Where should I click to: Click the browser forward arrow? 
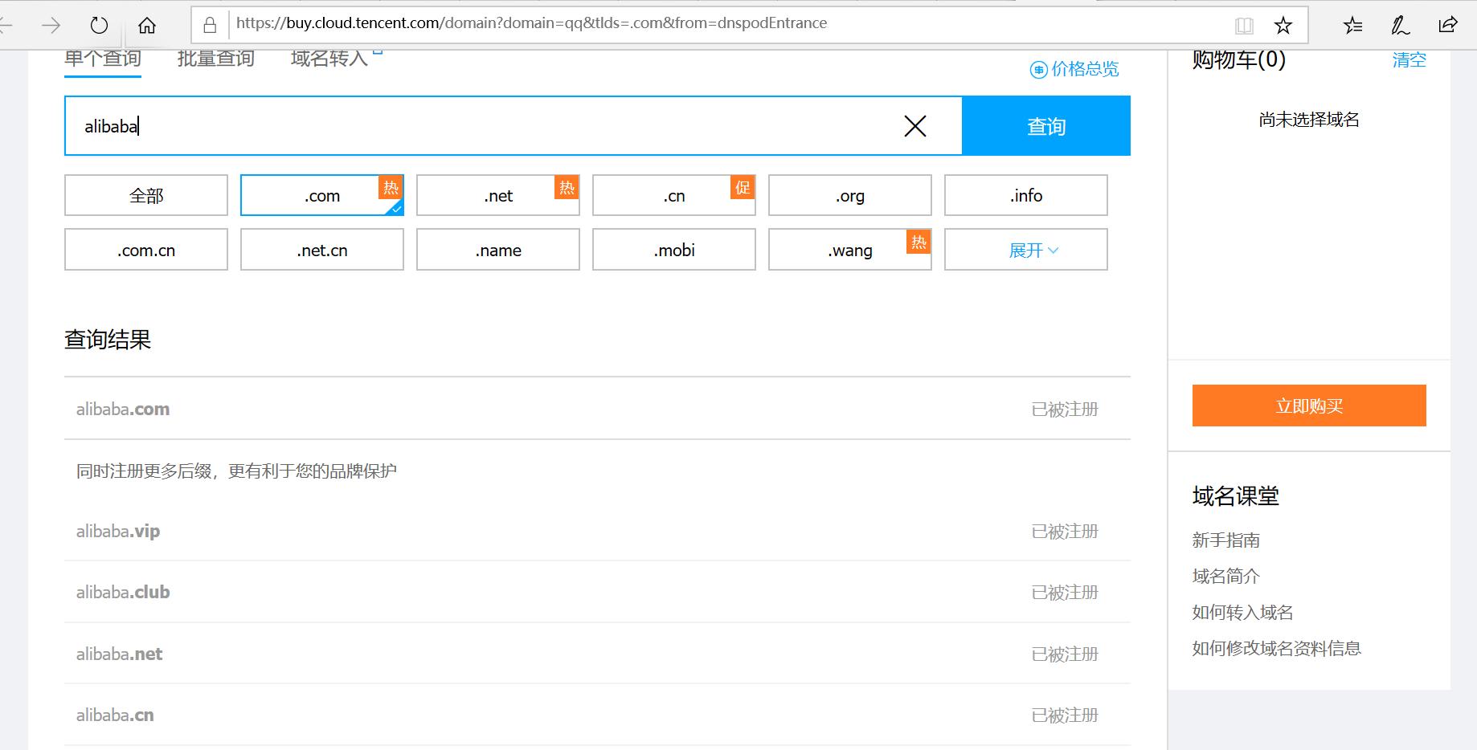coord(51,26)
